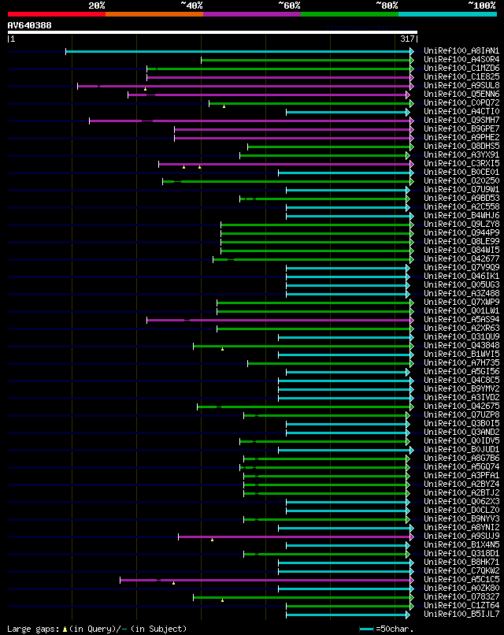Select the UniRef100_B4WHJ6 label text
Screen dimensions: 504x635
pos(461,215)
